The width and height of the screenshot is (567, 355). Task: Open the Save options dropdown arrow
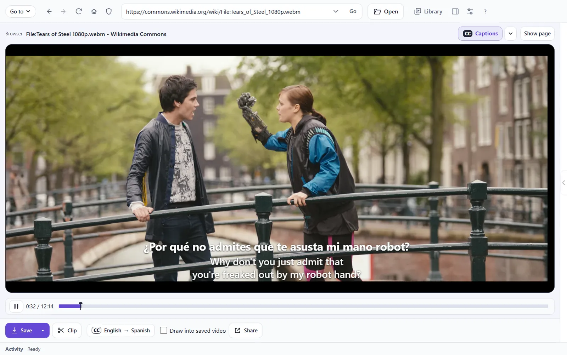(x=43, y=330)
